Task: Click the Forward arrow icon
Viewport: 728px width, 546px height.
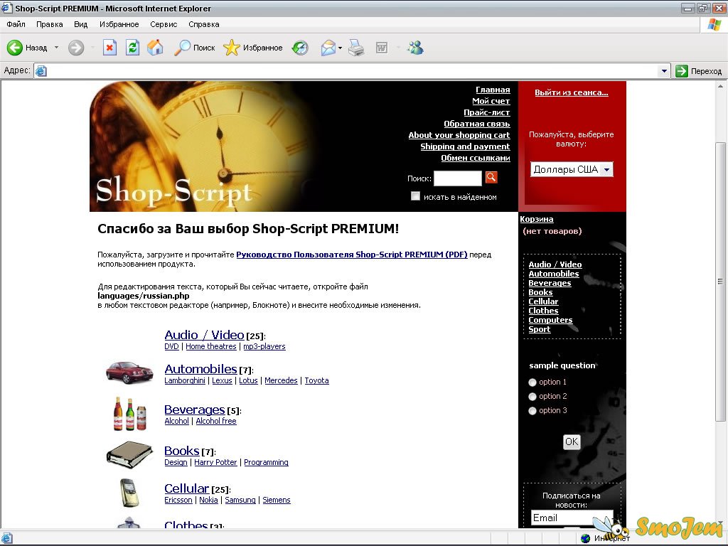Action: (76, 48)
